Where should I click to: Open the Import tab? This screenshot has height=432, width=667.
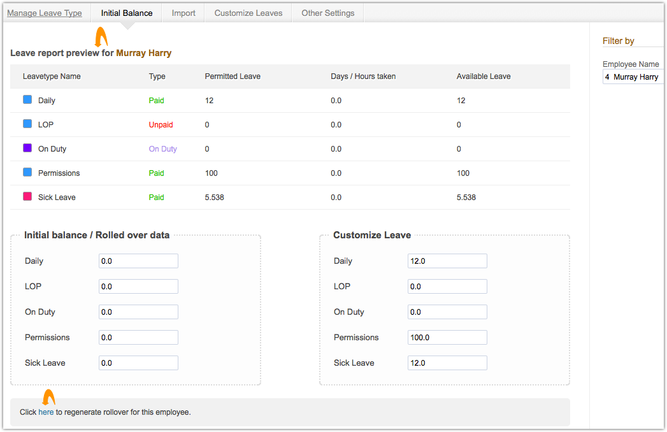coord(183,13)
